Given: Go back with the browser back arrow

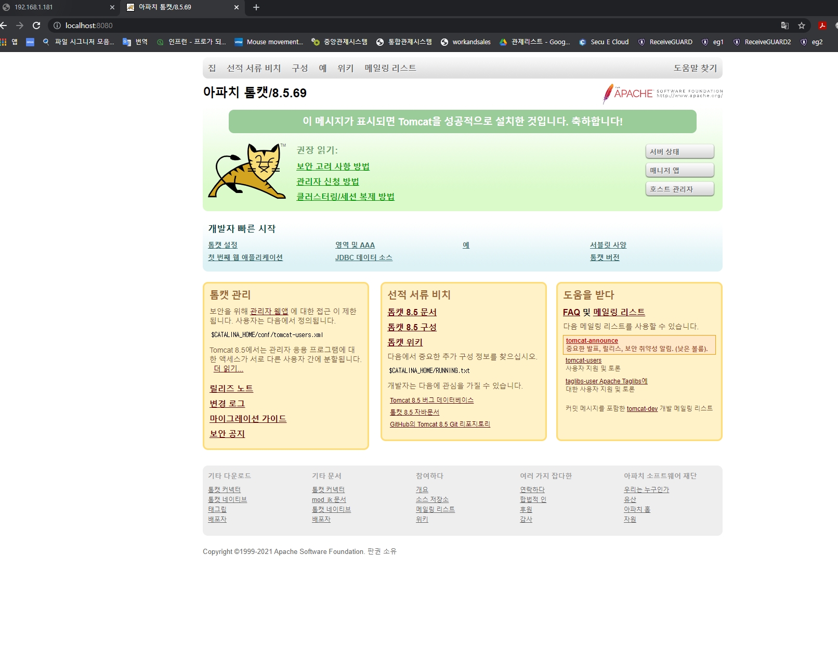Looking at the screenshot, I should [x=3, y=25].
